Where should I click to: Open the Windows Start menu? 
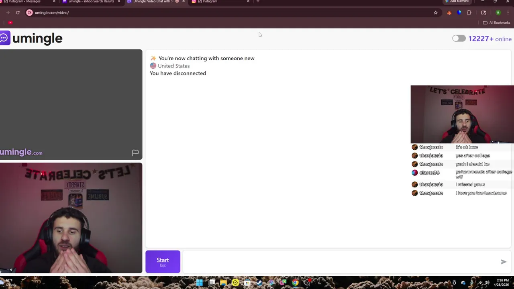[200, 283]
